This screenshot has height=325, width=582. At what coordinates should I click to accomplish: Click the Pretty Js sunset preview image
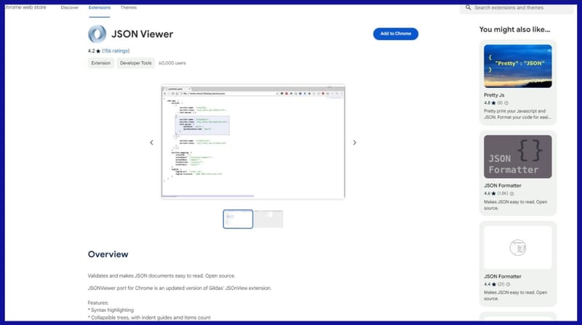click(x=517, y=66)
